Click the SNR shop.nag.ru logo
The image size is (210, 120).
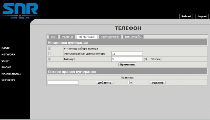20,11
